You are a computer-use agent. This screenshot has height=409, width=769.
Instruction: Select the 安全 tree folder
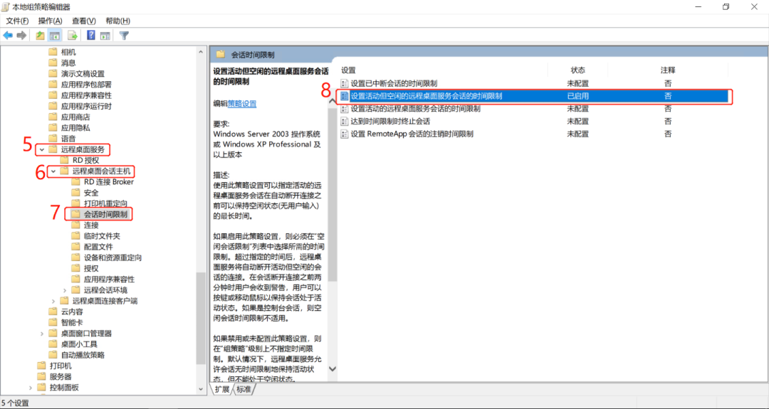click(x=91, y=193)
